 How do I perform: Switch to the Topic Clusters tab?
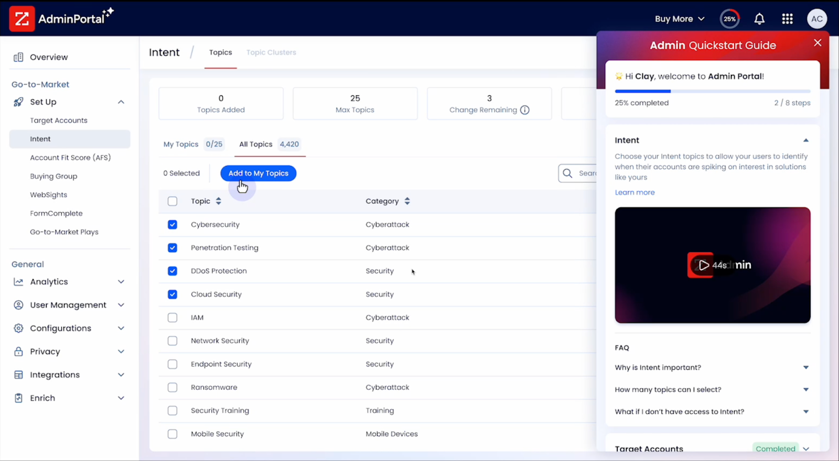pyautogui.click(x=271, y=52)
